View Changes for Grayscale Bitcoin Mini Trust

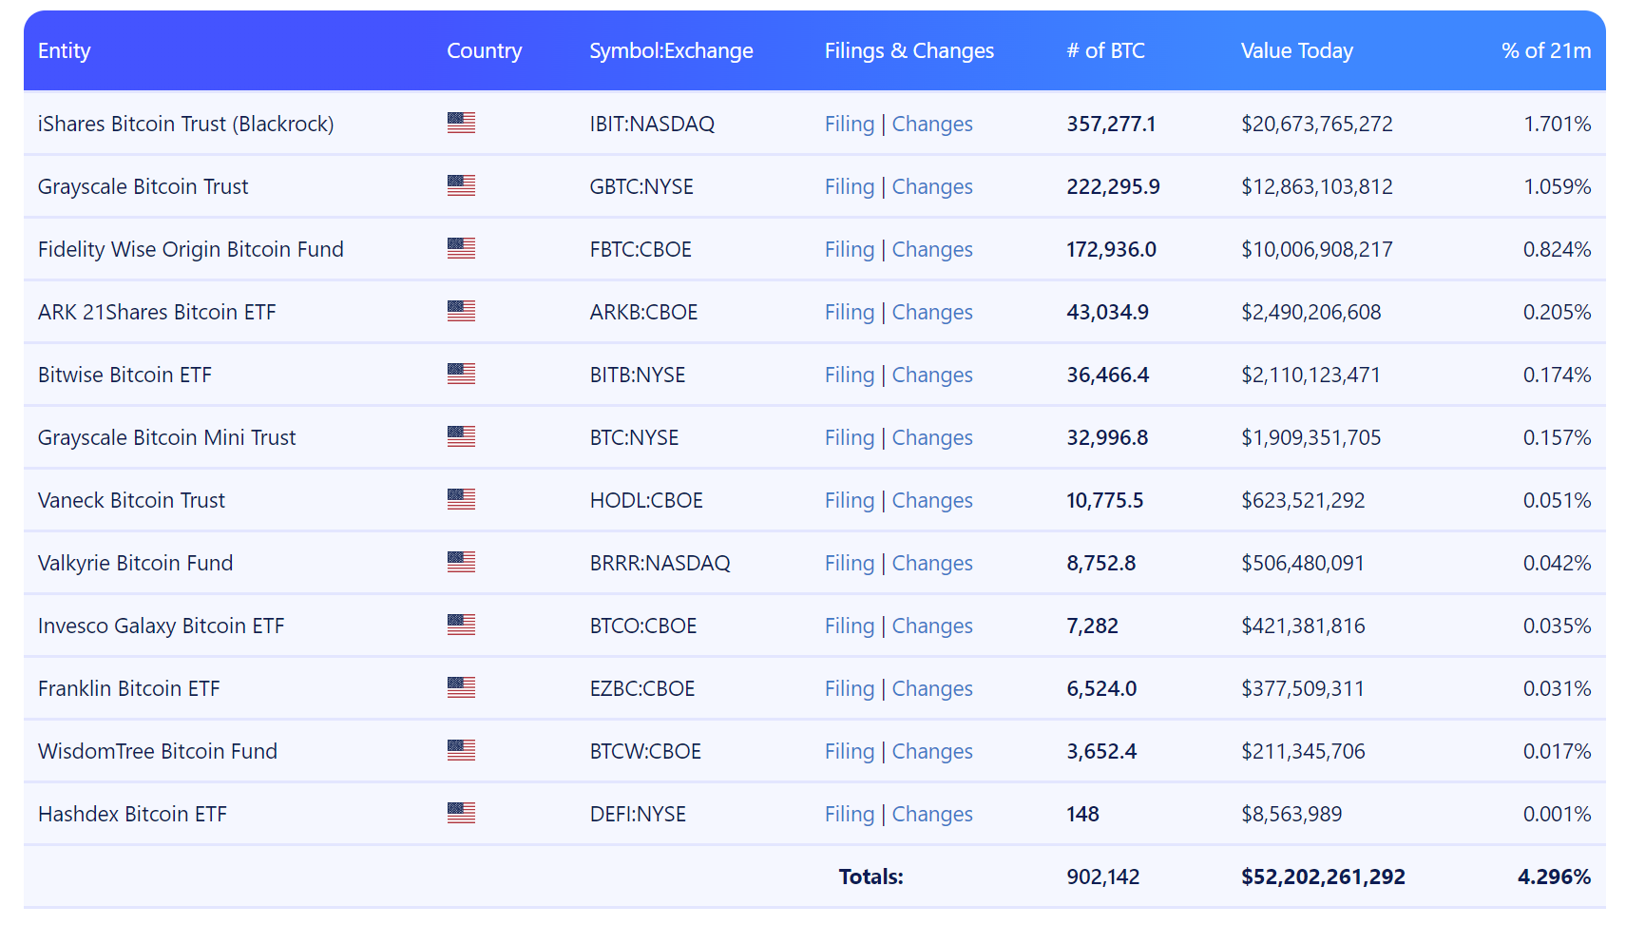(x=931, y=438)
